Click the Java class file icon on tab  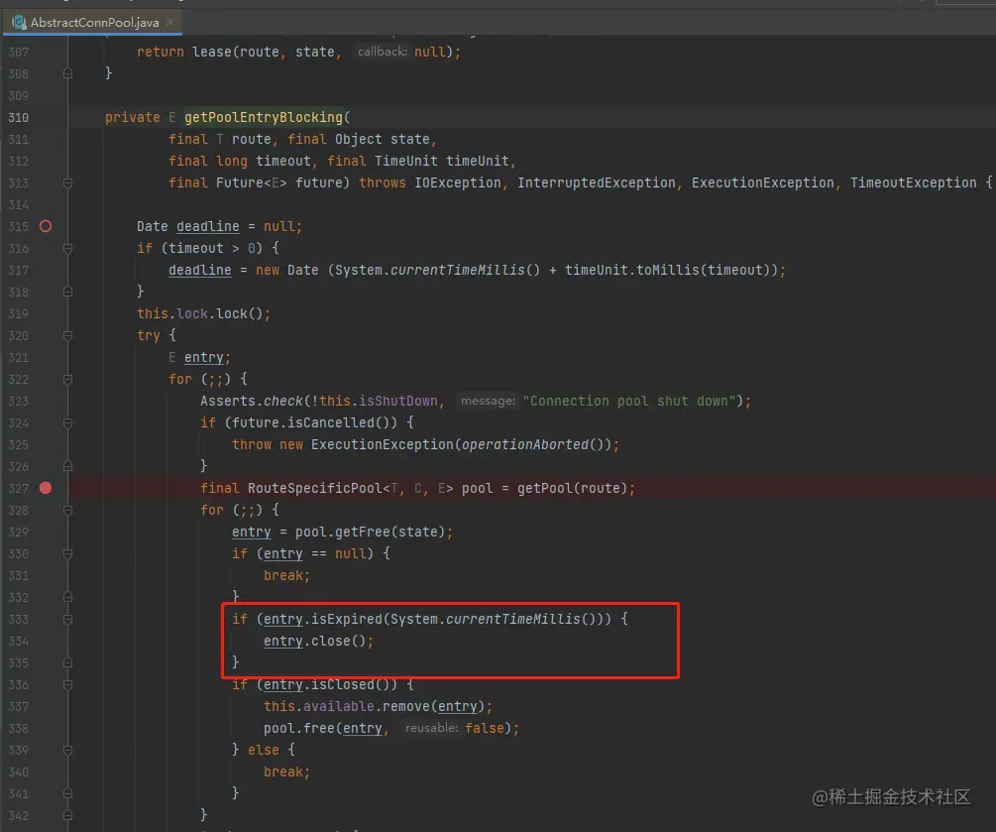click(x=19, y=22)
